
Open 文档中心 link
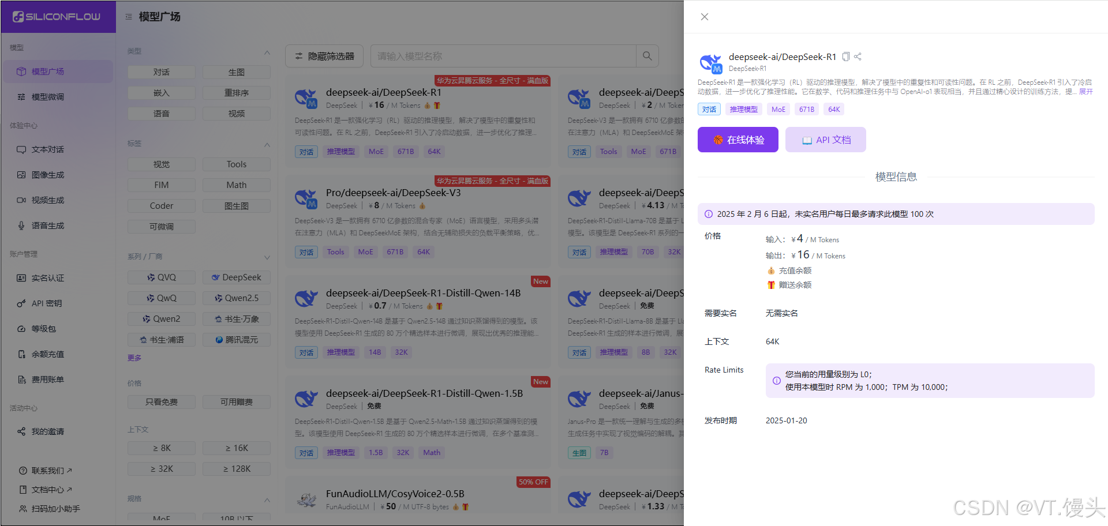coord(46,490)
